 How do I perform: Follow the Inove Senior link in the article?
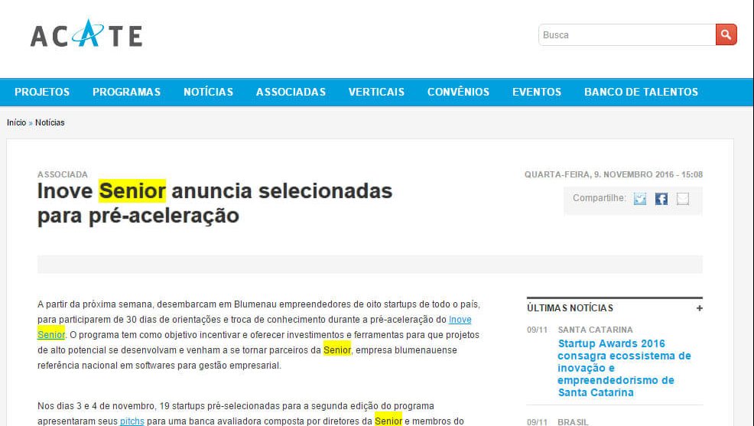[x=460, y=319]
